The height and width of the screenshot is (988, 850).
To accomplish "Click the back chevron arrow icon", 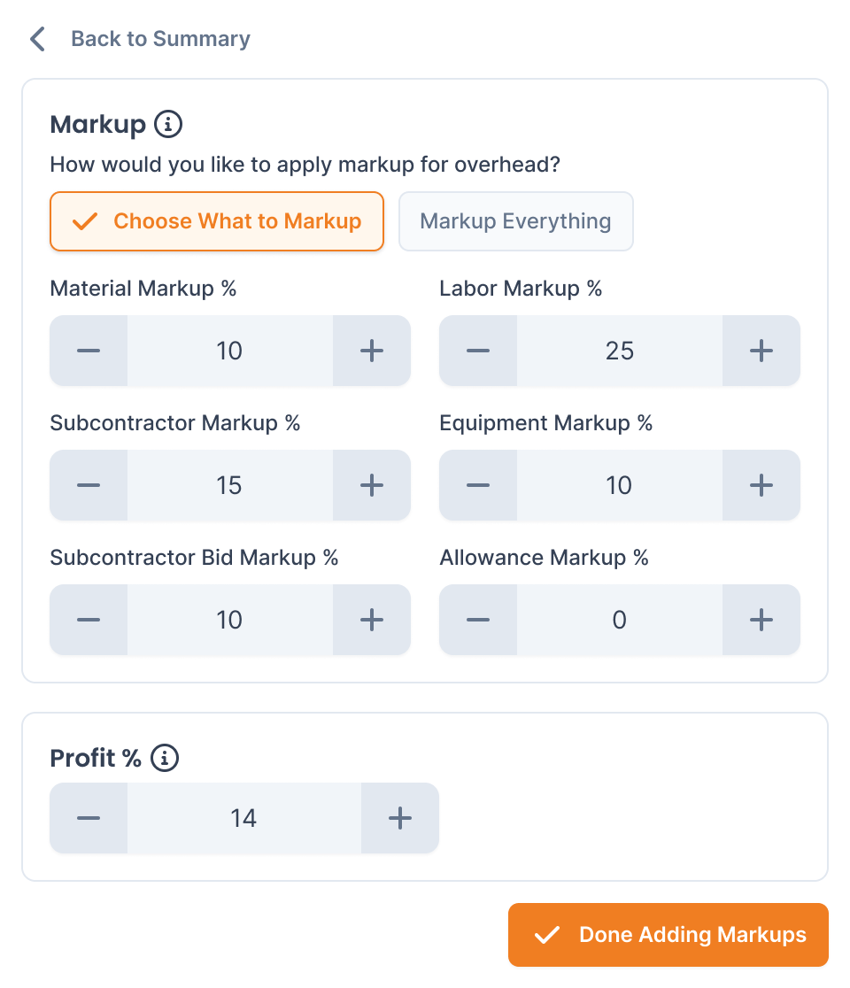I will tap(38, 39).
